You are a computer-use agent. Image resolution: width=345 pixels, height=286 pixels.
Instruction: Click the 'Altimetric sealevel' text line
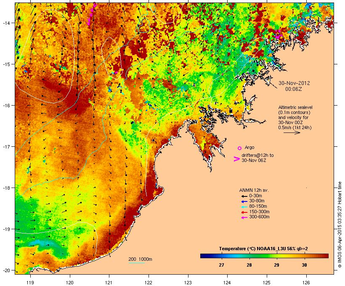coord(295,107)
